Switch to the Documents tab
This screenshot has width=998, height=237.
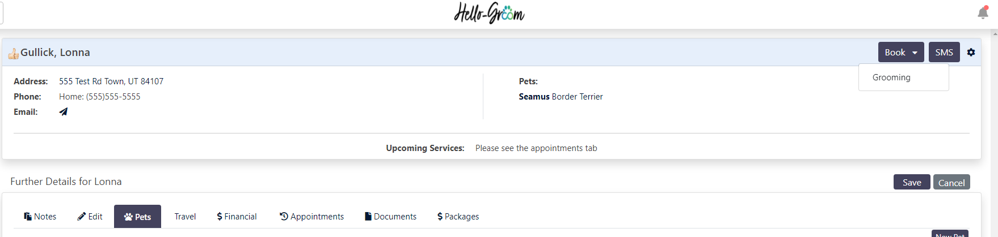pyautogui.click(x=390, y=216)
